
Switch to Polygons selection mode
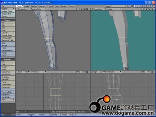(x=32, y=115)
